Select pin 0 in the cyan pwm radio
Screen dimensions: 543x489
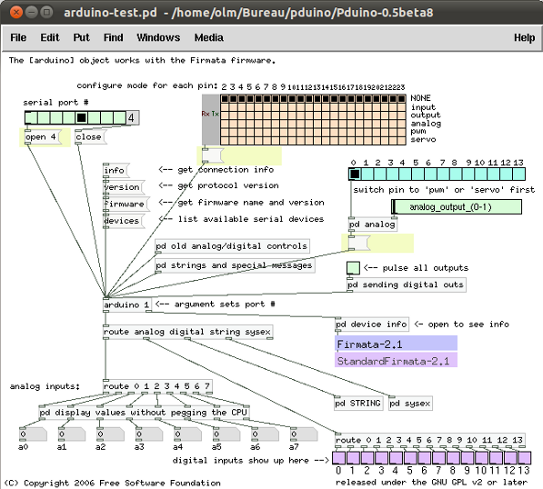(355, 174)
